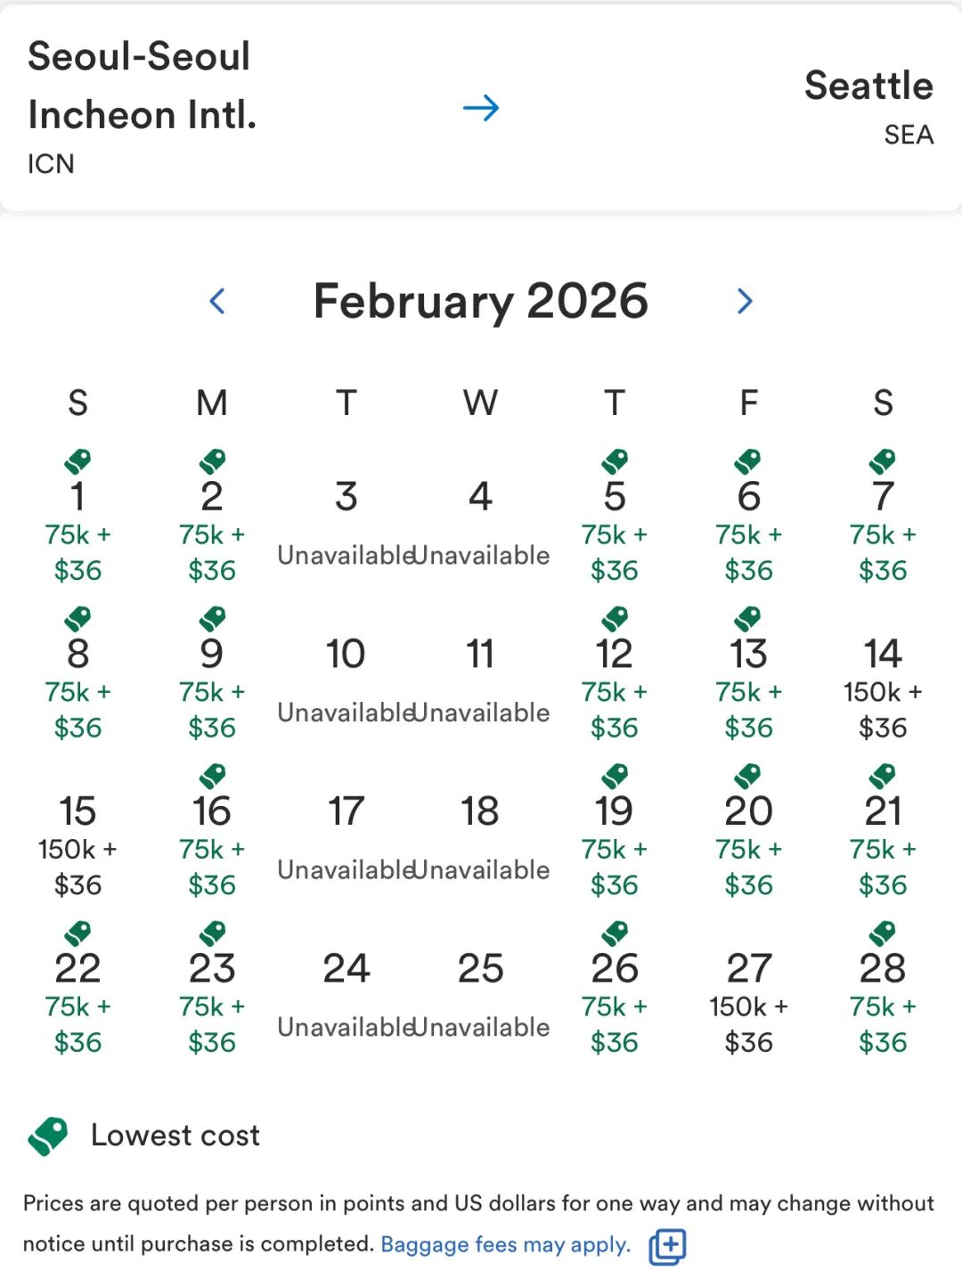962x1287 pixels.
Task: Select February 20 as the travel date
Action: click(748, 846)
